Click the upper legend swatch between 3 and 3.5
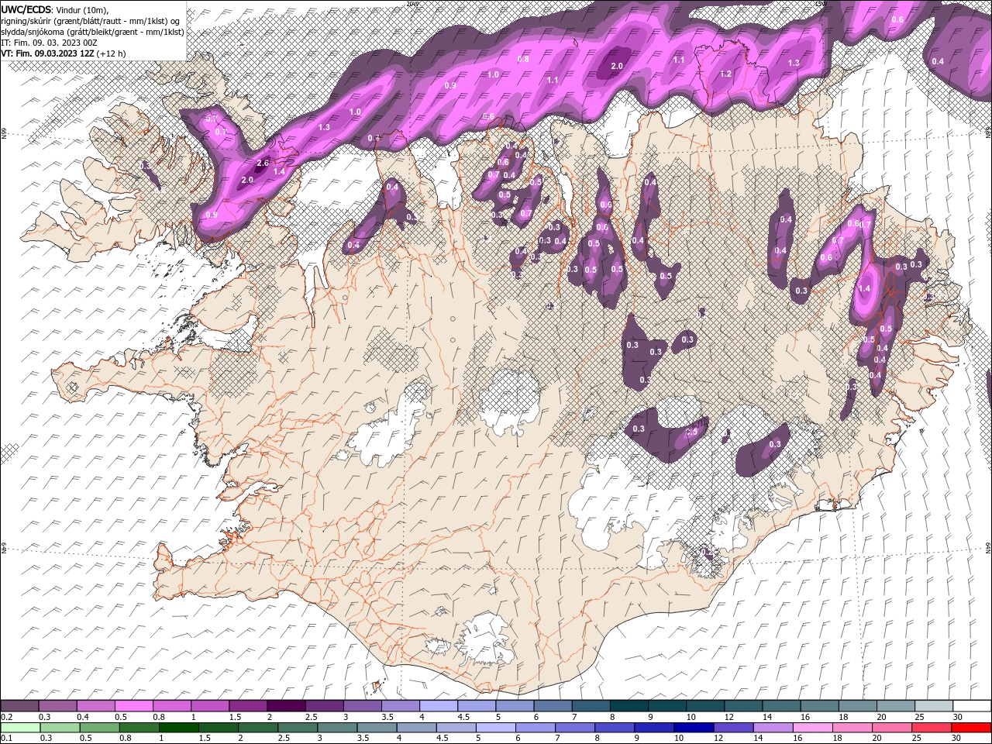992x744 pixels. 362,706
